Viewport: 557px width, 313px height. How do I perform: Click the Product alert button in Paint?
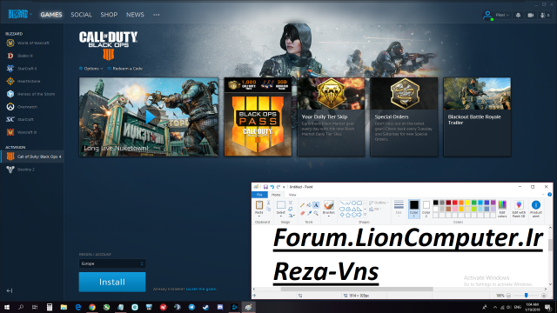tap(536, 209)
